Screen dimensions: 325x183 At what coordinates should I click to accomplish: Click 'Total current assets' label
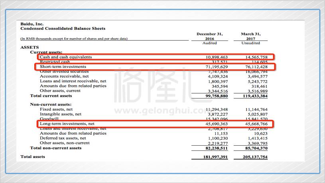point(51,96)
